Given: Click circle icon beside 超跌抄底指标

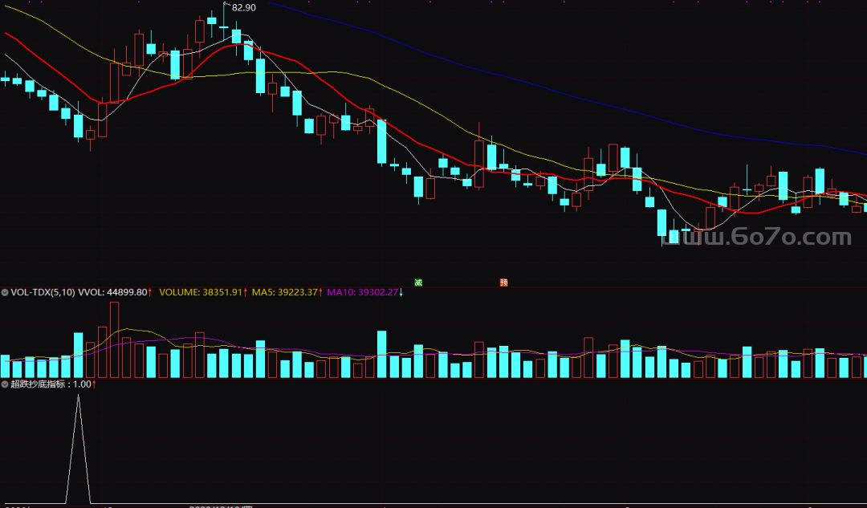Looking at the screenshot, I should tap(5, 384).
